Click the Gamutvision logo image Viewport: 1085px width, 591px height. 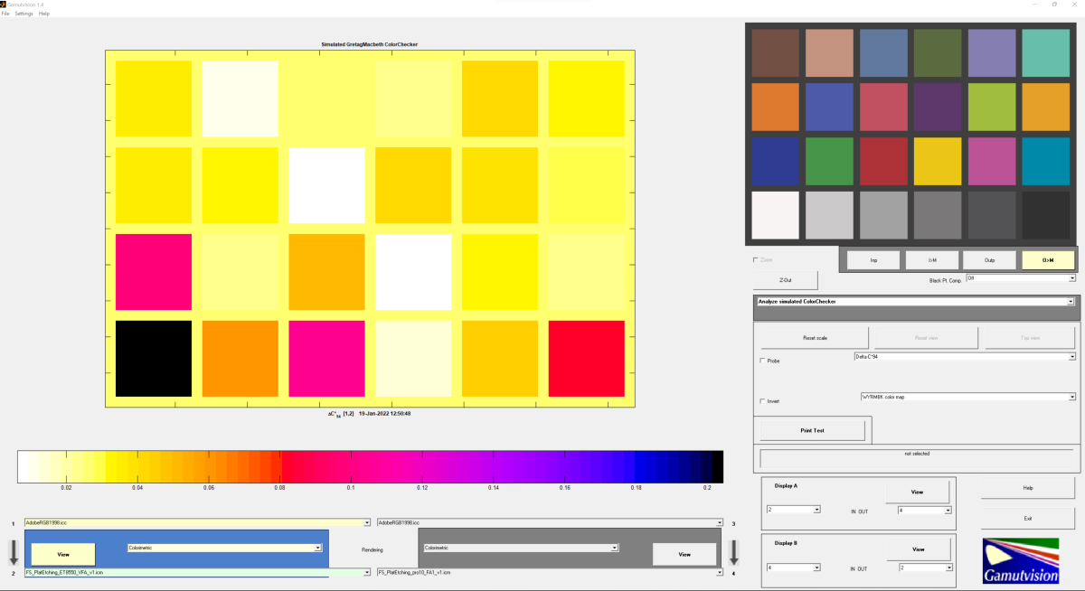point(1020,559)
